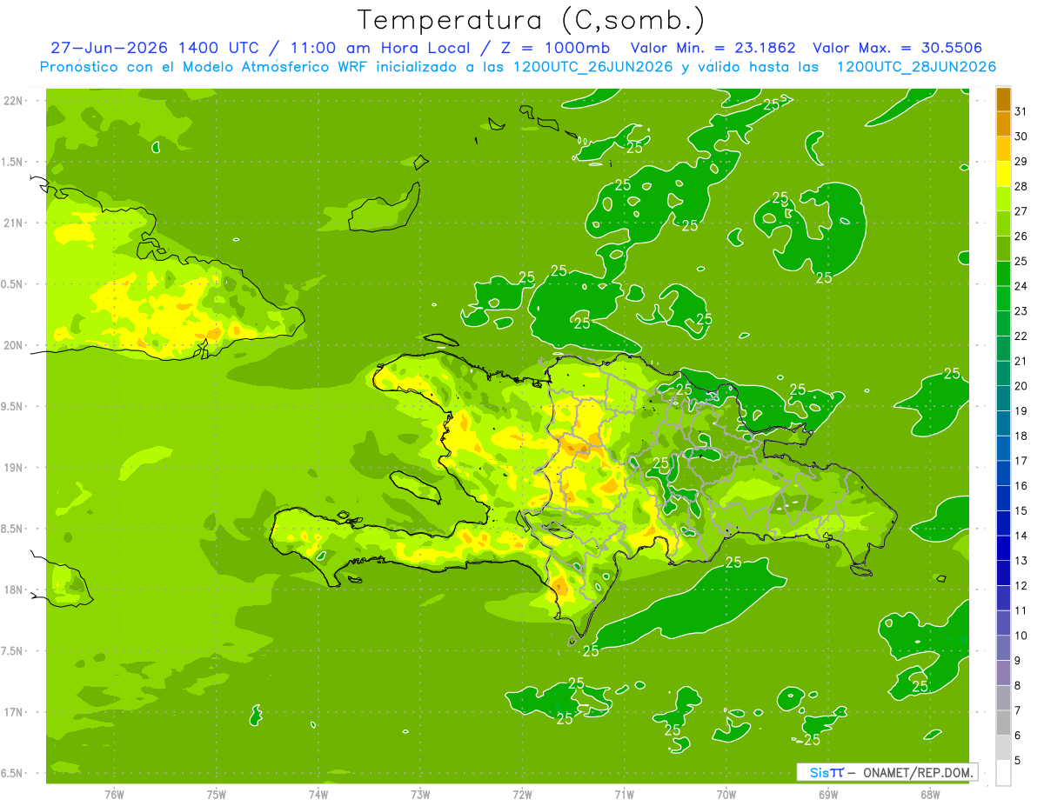This screenshot has width=1044, height=806.
Task: Click the 'Temperatura (C,somb.)' map title
Action: (532, 20)
